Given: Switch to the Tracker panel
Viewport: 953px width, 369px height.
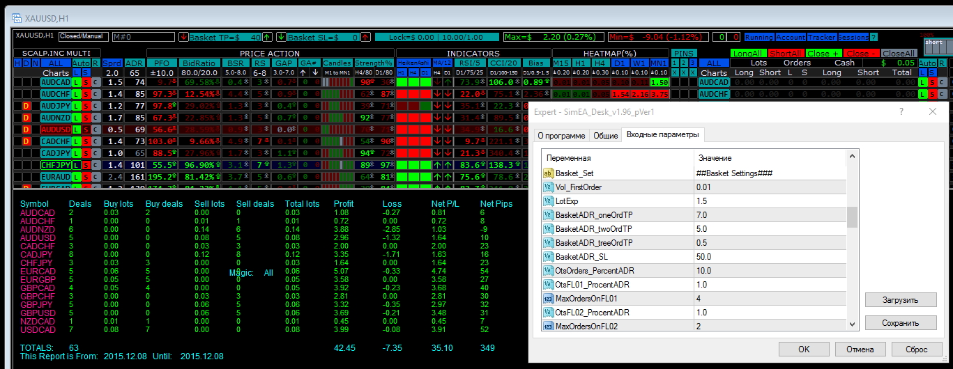Looking at the screenshot, I should pyautogui.click(x=822, y=37).
